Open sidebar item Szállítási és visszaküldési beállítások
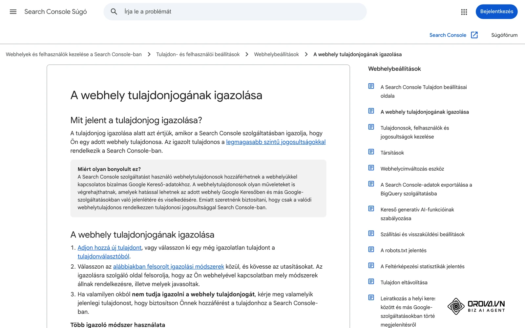 422,235
